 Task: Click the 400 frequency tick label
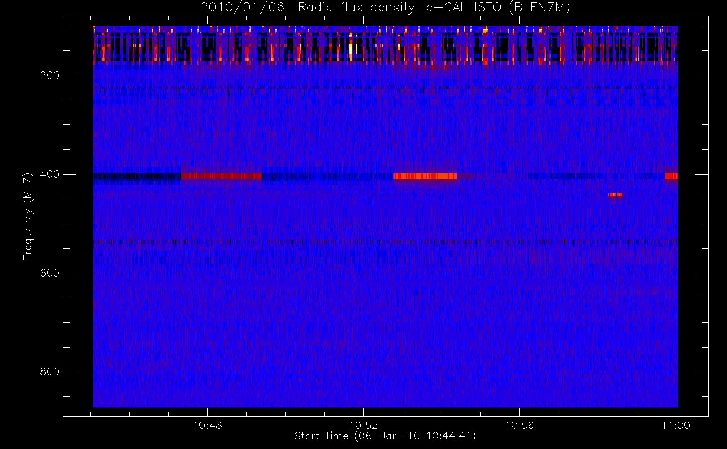[x=50, y=174]
